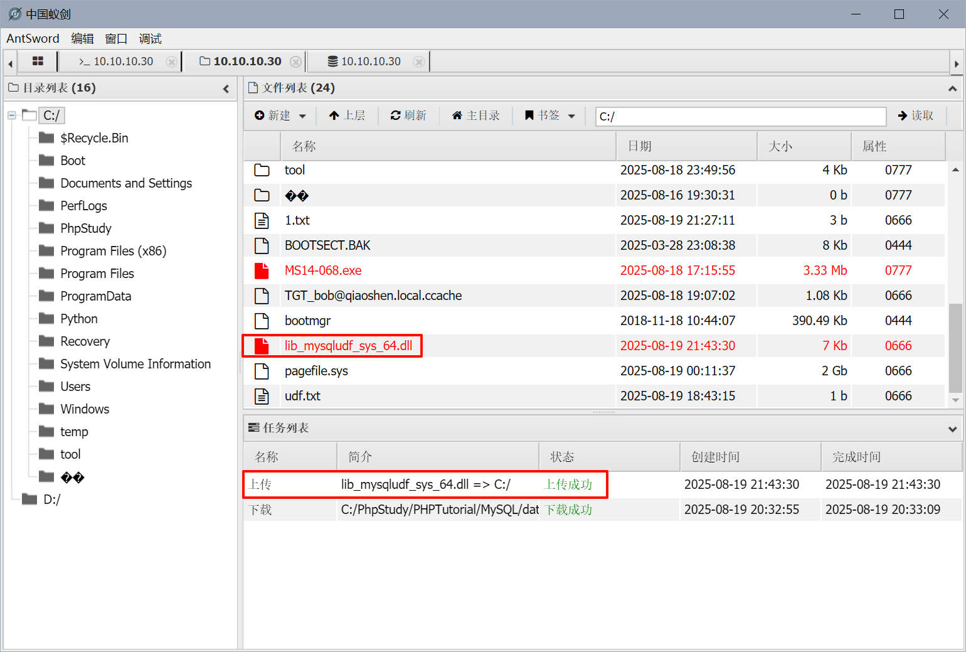Collapse the directory list panel arrow
The width and height of the screenshot is (966, 652).
pyautogui.click(x=226, y=88)
